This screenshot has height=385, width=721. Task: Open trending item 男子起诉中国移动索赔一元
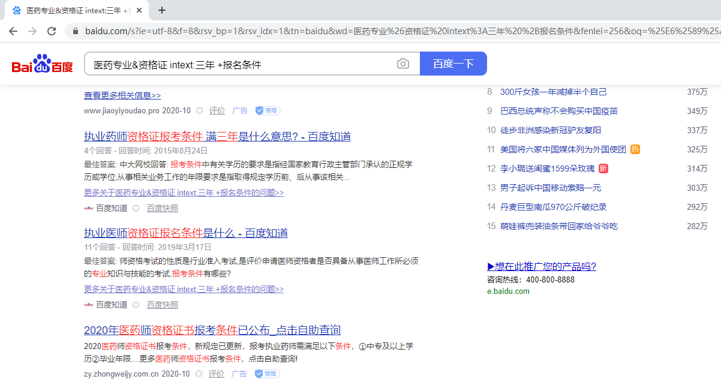tap(551, 188)
